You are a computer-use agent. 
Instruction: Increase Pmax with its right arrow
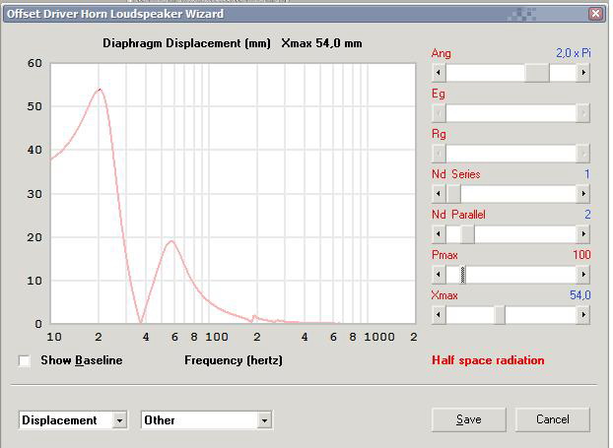583,274
